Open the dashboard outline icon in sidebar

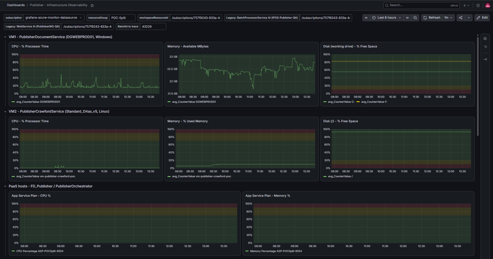[x=485, y=47]
